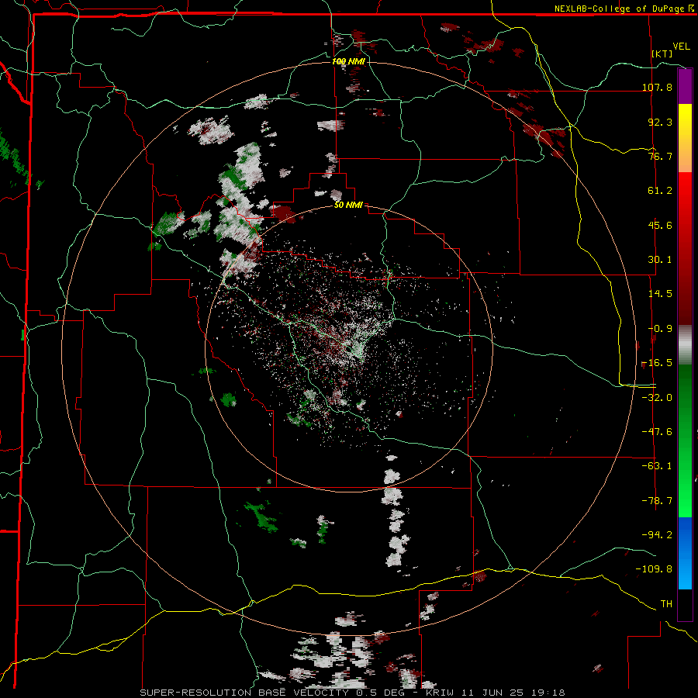Click the -78.7 legend value
Viewport: 698px width, 698px height.
[x=657, y=501]
